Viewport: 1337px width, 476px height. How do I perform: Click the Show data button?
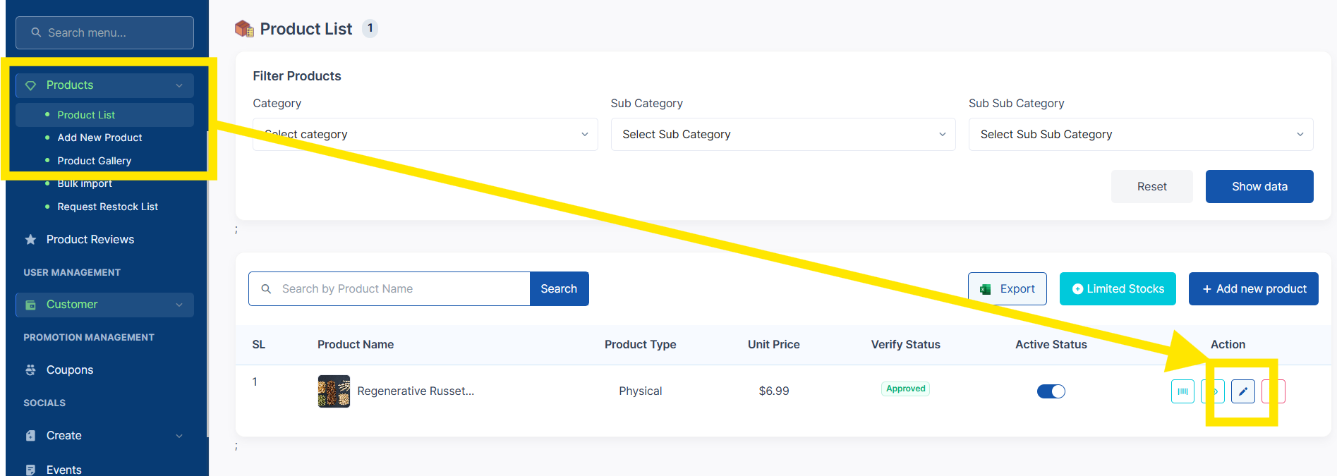(x=1259, y=186)
